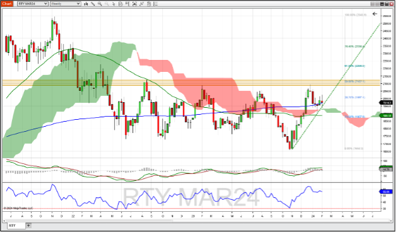Image resolution: width=396 pixels, height=232 pixels.
Task: Open the data series icon
Action: [134, 4]
